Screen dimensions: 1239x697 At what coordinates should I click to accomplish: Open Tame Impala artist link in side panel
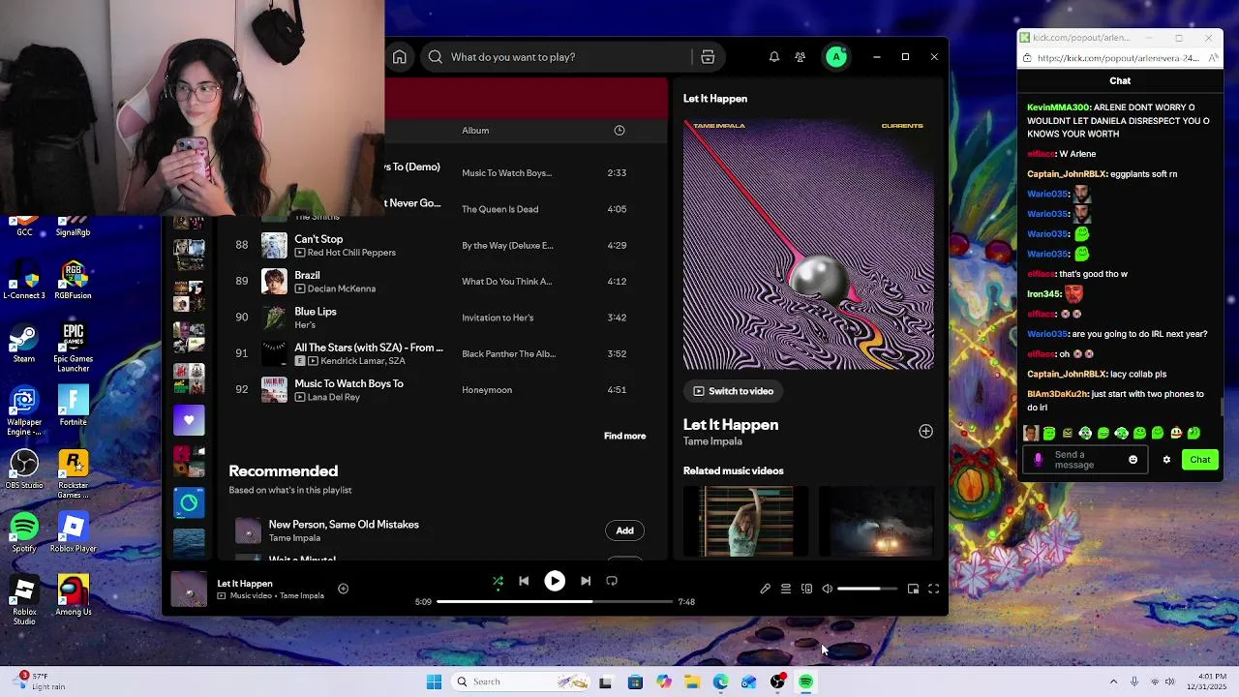coord(712,441)
